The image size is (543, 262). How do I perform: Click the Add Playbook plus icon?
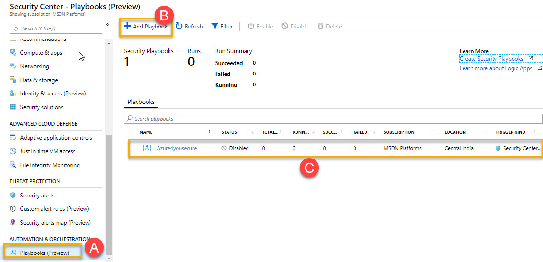[x=127, y=26]
